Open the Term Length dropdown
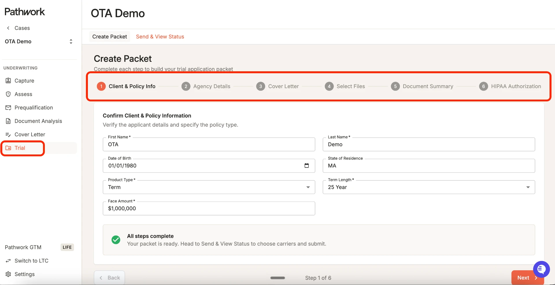 point(429,187)
